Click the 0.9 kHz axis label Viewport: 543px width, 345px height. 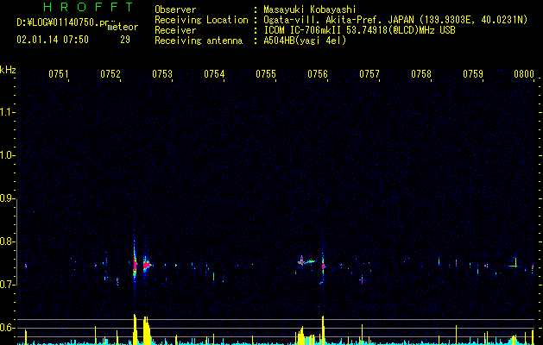coord(7,198)
